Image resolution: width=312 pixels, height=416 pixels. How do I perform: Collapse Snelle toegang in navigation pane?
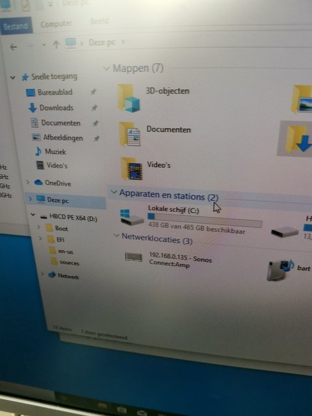(12, 77)
